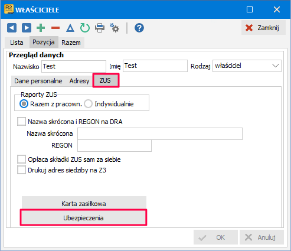Click the REGON text field

coord(115,146)
